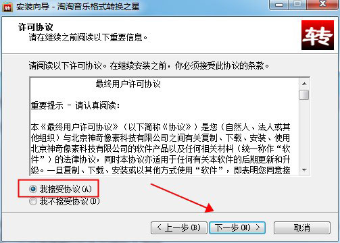Click 下一步(N) to continue installation

tap(237, 227)
